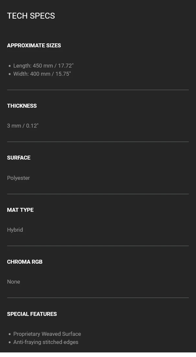Click the Proprietary Weaved Surface item
This screenshot has width=196, height=357.
(47, 334)
